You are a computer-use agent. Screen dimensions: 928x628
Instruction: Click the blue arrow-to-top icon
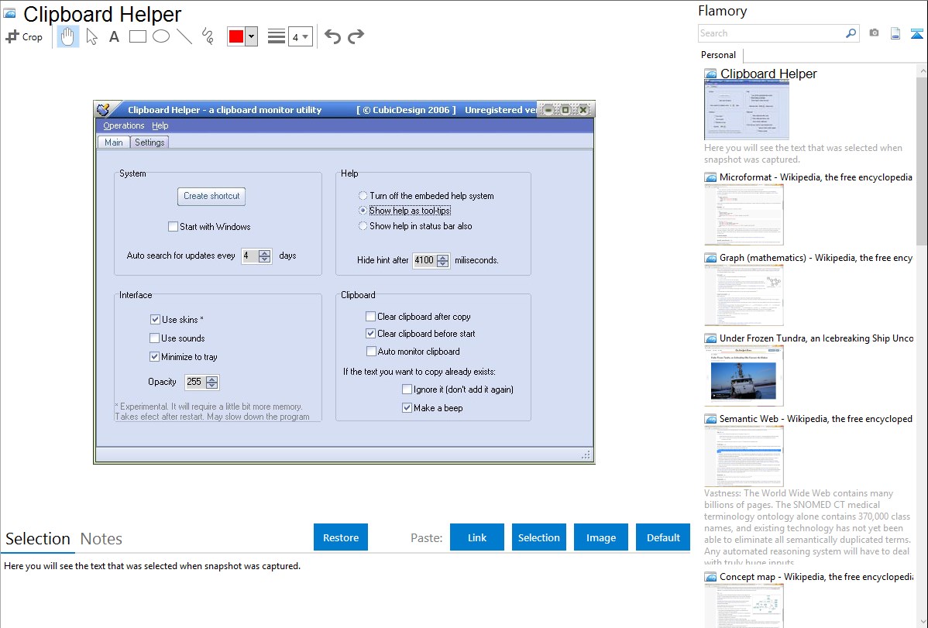click(916, 33)
